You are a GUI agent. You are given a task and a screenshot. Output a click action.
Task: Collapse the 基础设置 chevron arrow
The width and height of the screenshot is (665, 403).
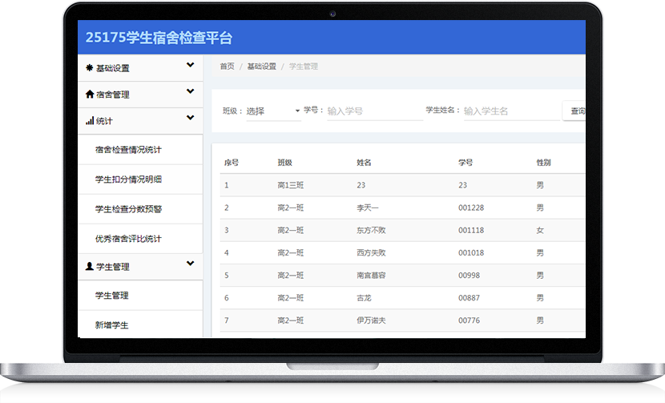(190, 66)
